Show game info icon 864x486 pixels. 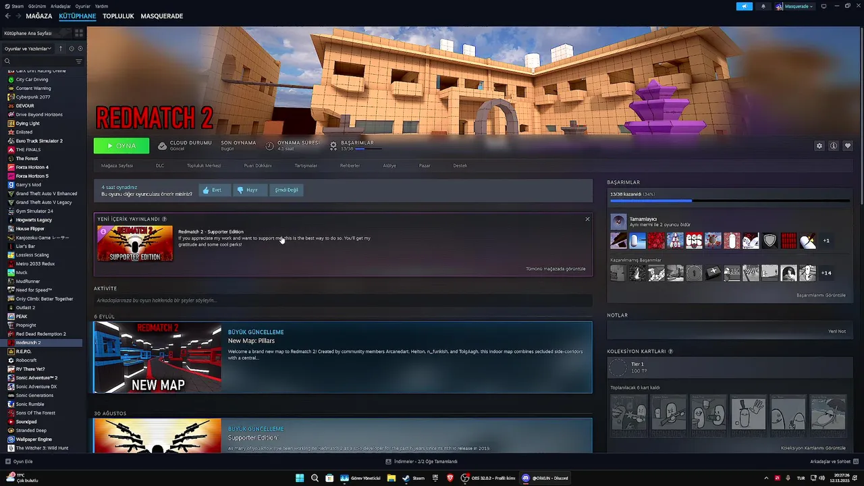[x=834, y=146]
